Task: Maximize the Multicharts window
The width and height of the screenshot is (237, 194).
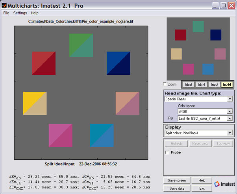Action: tap(223, 6)
